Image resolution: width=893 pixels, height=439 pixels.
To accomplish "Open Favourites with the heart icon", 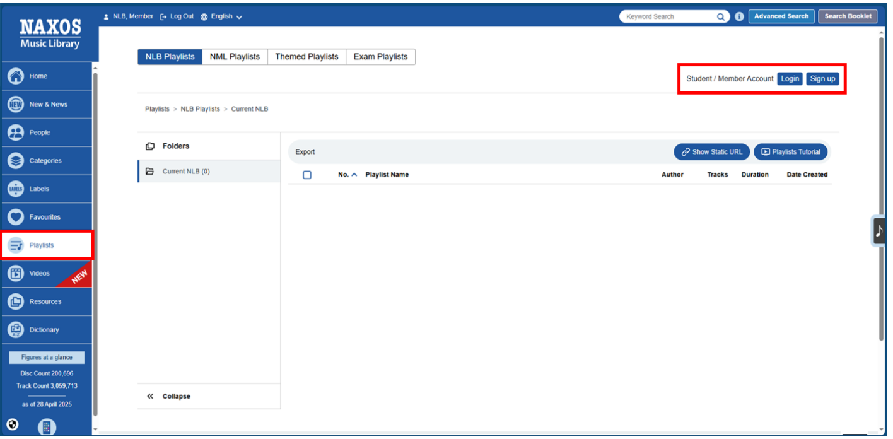I will [x=46, y=217].
